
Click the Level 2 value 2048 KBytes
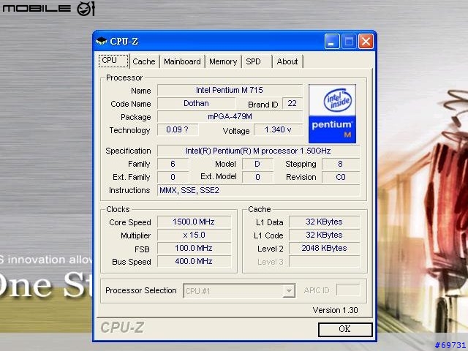[324, 248]
